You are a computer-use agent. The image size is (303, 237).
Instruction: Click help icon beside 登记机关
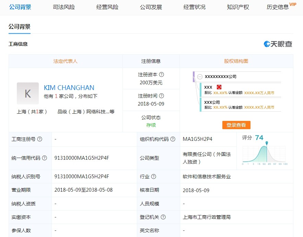coord(163,217)
